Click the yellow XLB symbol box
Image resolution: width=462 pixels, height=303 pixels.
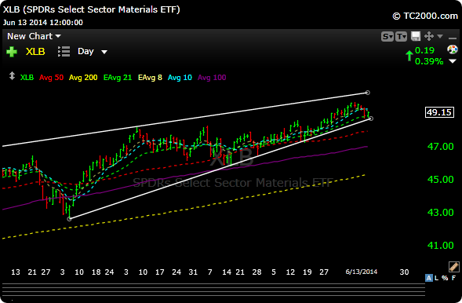tap(35, 52)
